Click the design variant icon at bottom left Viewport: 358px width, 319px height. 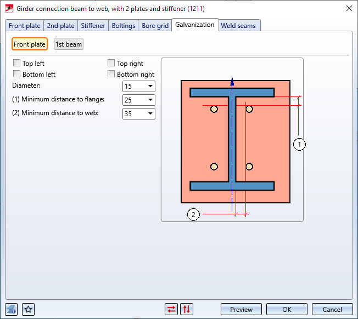pos(12,309)
